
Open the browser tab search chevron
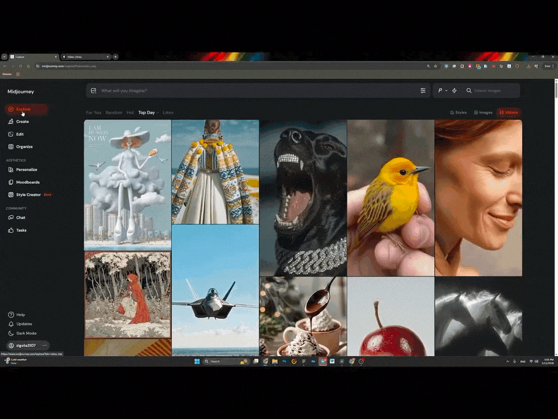click(4, 56)
